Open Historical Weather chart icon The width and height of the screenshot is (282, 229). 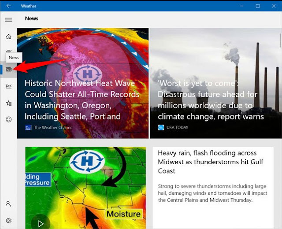9,86
